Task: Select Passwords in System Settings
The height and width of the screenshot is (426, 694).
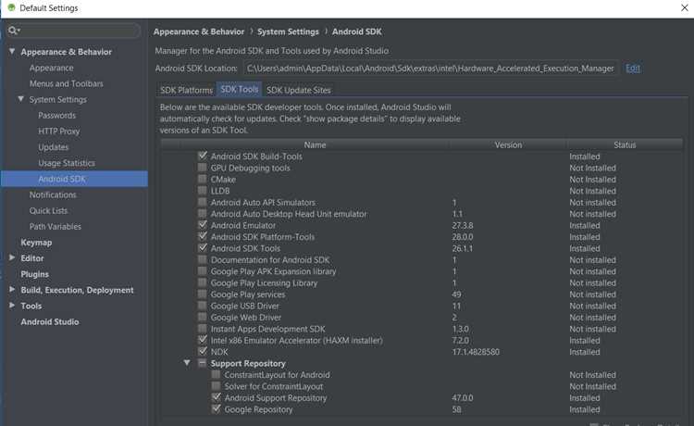Action: pos(56,116)
